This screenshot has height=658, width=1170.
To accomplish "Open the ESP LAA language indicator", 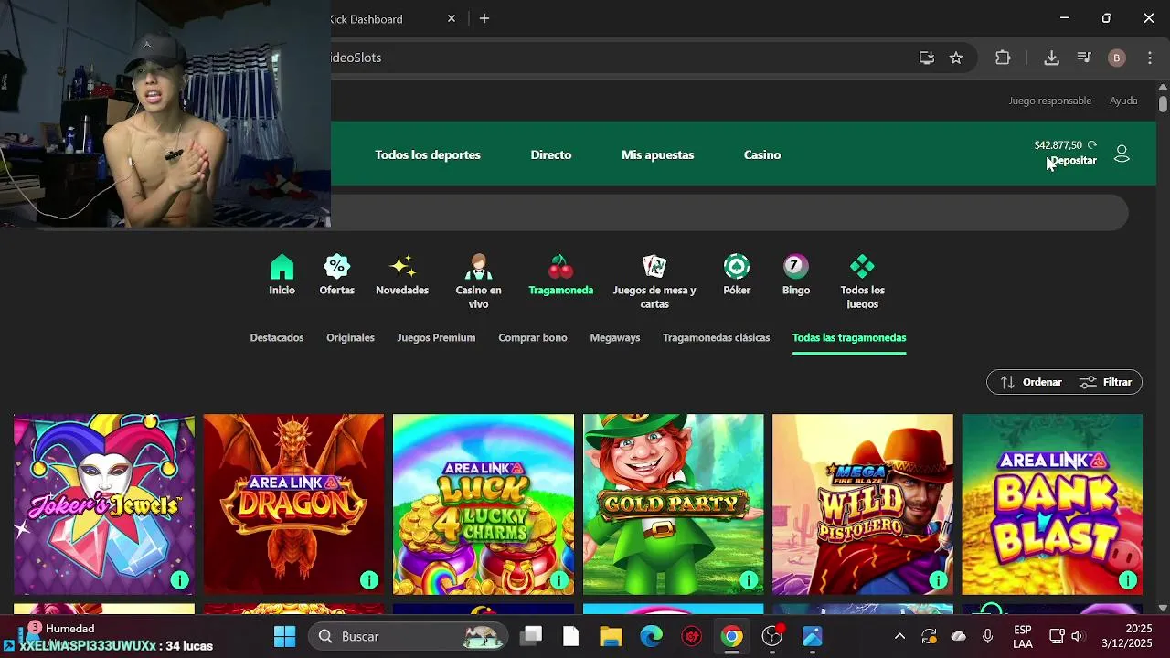I will [1023, 636].
